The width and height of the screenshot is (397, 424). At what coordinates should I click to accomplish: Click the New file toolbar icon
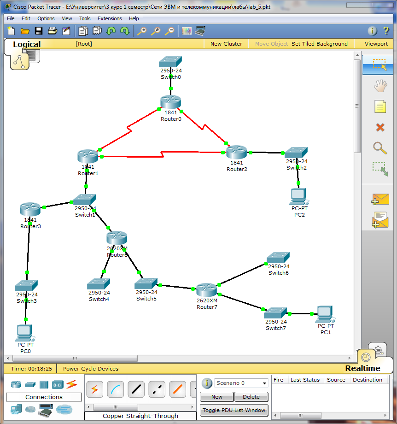pyautogui.click(x=11, y=31)
